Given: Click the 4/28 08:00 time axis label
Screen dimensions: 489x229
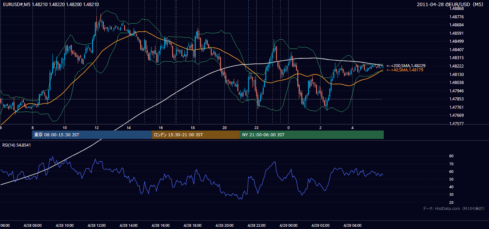Looking at the screenshot, I should pos(33,225).
